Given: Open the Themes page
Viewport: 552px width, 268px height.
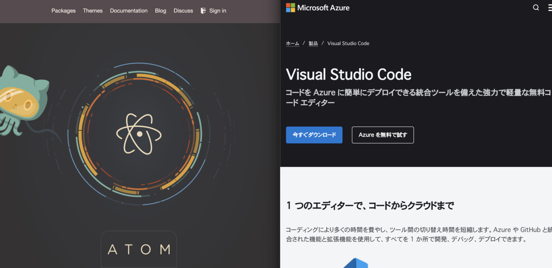Looking at the screenshot, I should (92, 11).
